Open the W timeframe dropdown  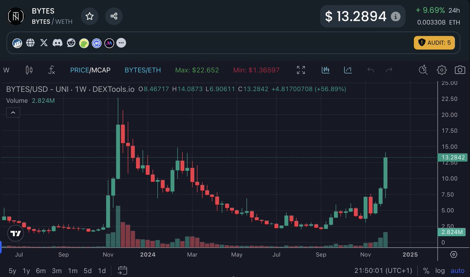click(x=6, y=70)
